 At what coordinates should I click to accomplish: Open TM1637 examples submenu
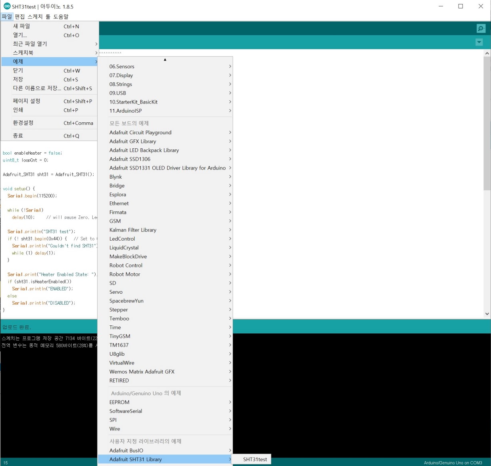click(x=165, y=345)
